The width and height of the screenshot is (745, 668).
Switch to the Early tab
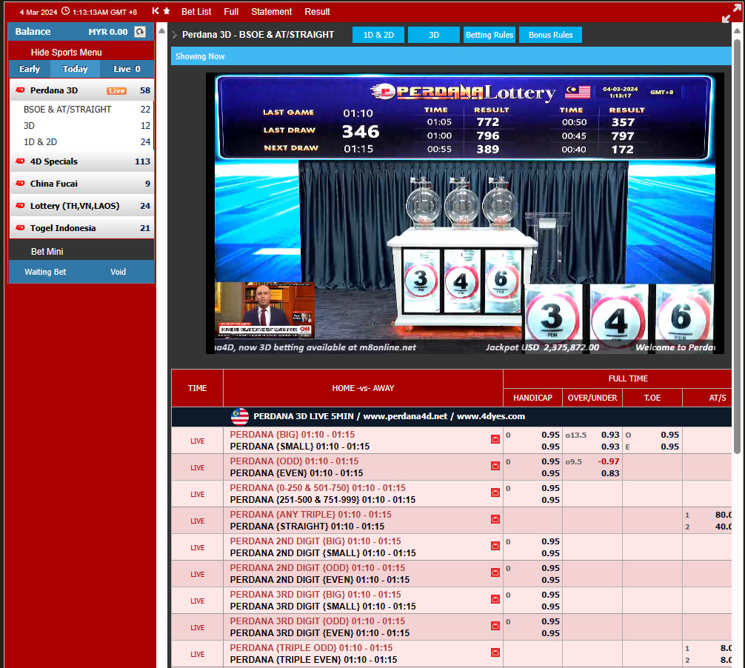(x=30, y=69)
